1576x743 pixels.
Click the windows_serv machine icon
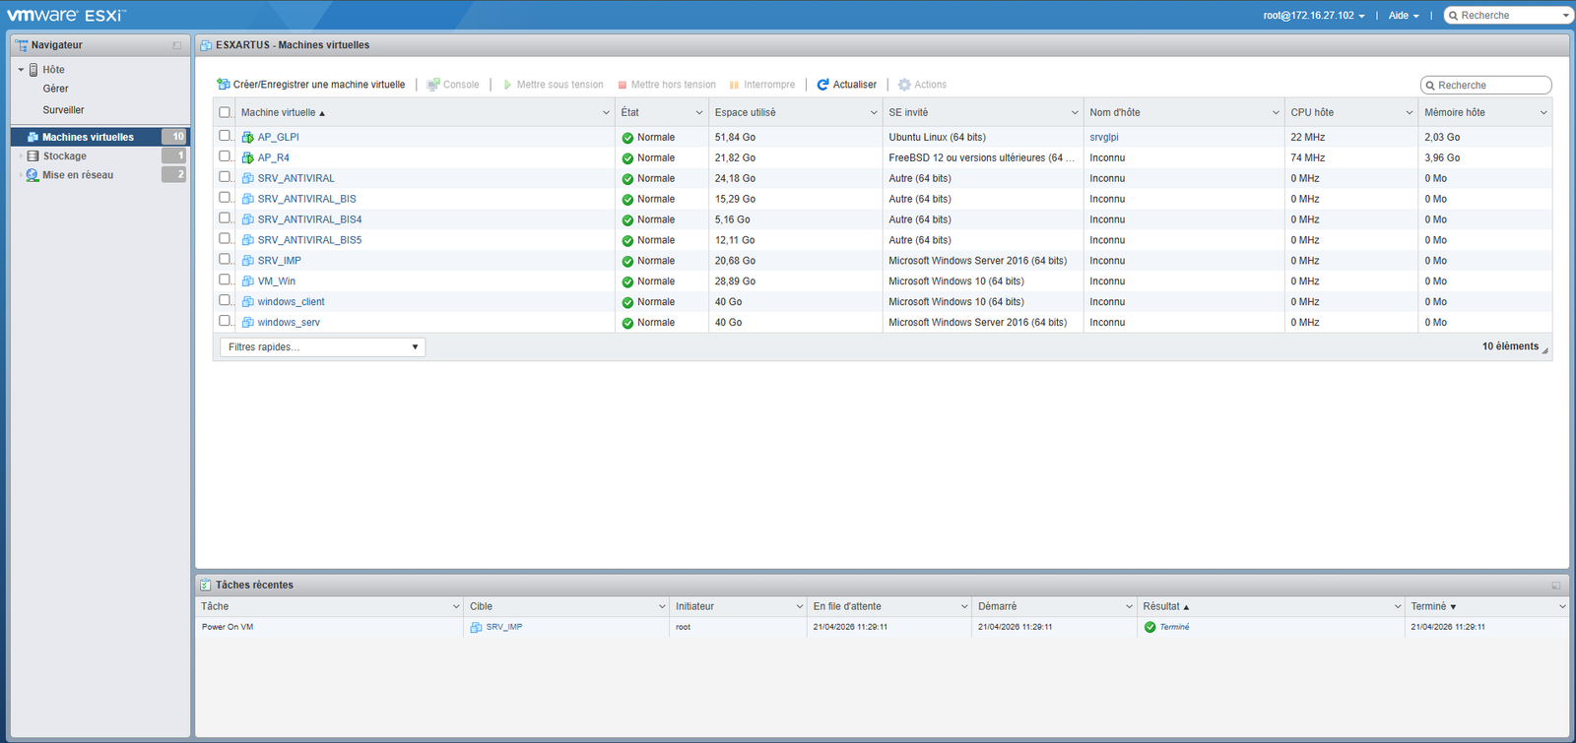248,323
